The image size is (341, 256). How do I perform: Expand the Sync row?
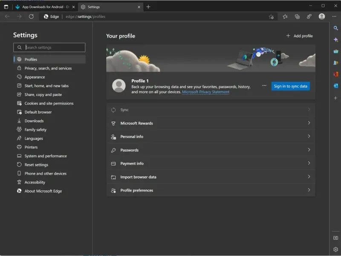[x=211, y=110]
